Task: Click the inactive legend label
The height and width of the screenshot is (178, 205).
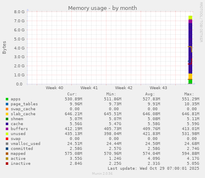Action: coord(21,164)
